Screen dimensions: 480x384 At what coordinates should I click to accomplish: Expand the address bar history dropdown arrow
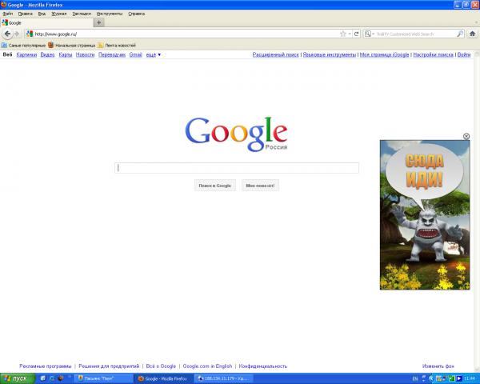pyautogui.click(x=350, y=34)
